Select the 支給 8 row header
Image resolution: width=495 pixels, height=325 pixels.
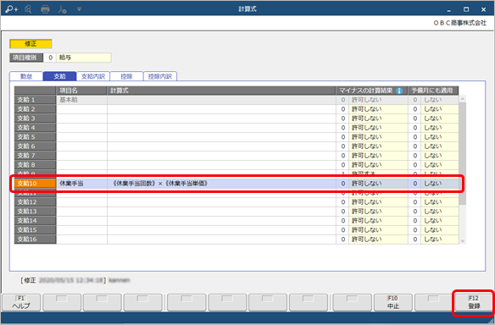(x=35, y=165)
